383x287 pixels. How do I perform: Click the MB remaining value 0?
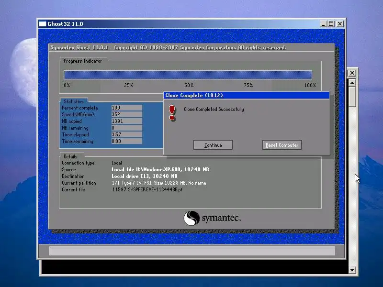(126, 128)
